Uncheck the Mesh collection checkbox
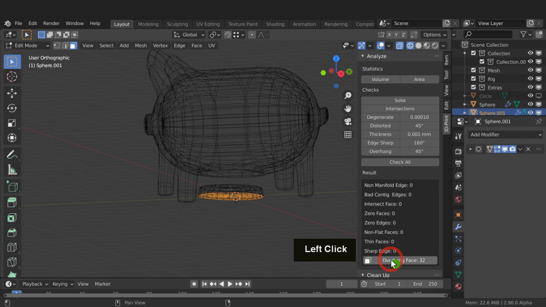This screenshot has width=546, height=307. click(473, 70)
